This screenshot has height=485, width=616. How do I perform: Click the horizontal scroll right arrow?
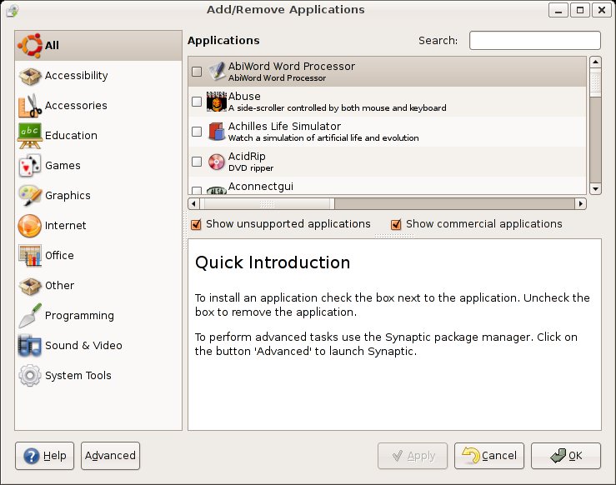[581, 204]
